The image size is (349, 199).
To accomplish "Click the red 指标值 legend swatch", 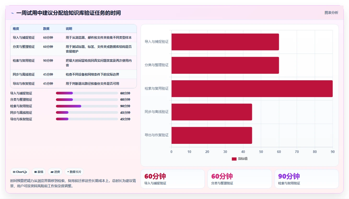I will click(x=234, y=159).
